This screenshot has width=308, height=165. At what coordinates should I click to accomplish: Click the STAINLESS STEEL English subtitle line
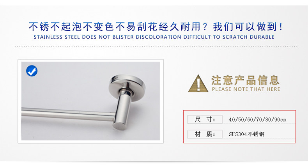pyautogui.click(x=154, y=37)
